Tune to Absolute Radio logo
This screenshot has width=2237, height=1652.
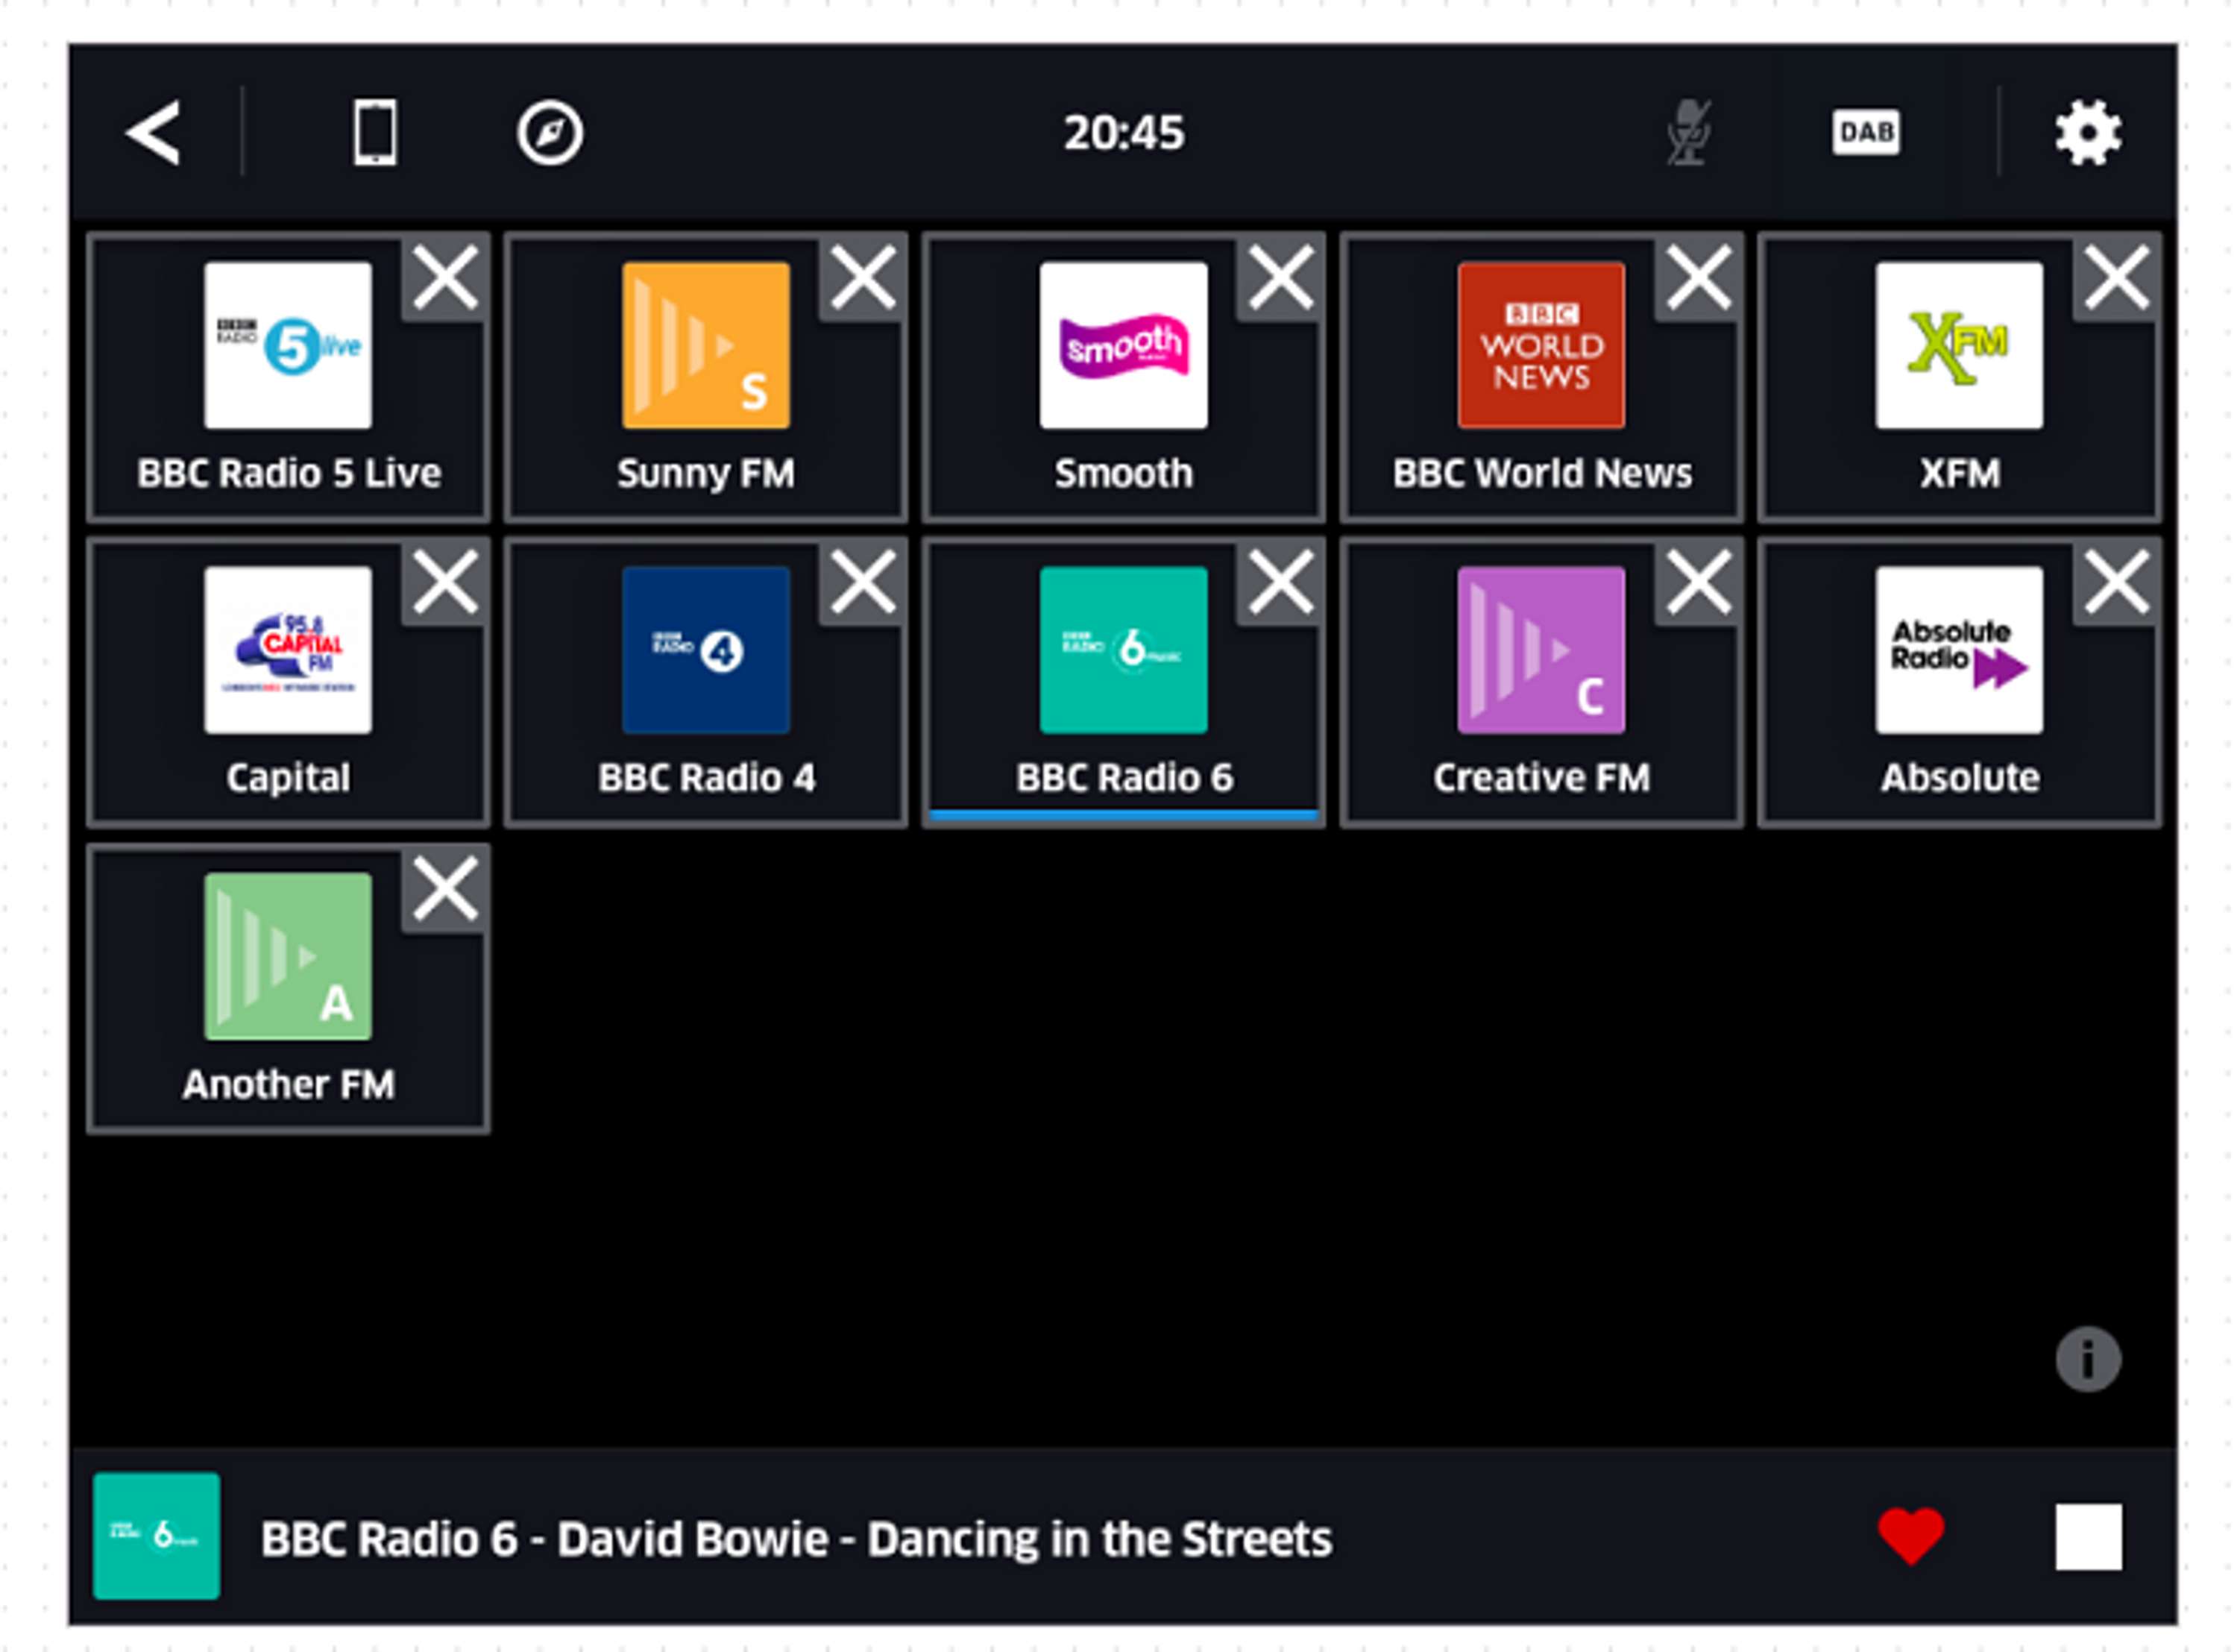[x=1959, y=651]
